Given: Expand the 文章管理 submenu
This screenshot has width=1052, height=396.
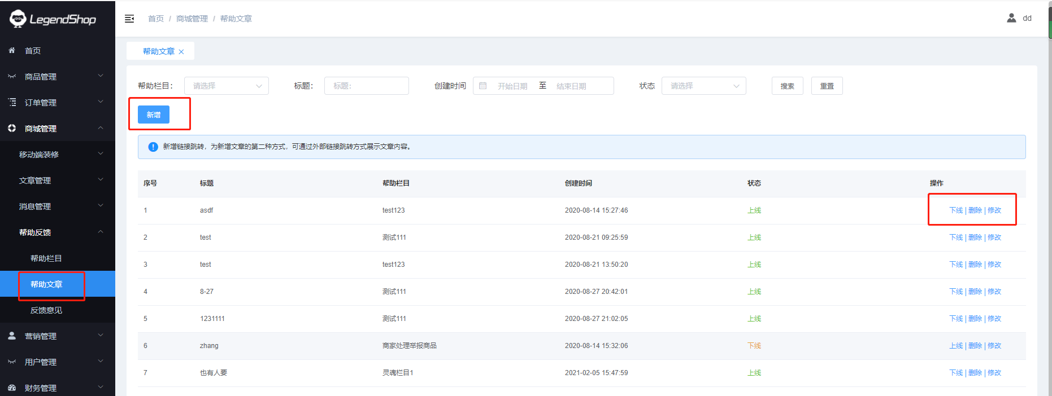Looking at the screenshot, I should [x=56, y=180].
